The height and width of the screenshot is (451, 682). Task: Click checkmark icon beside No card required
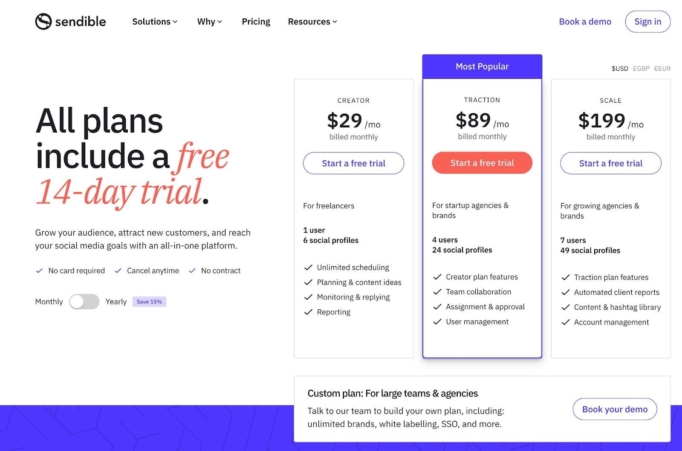pyautogui.click(x=39, y=271)
